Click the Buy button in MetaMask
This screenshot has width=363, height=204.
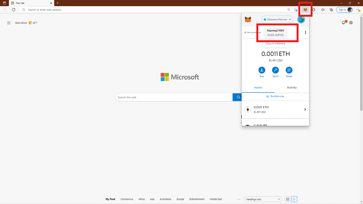[x=262, y=72]
